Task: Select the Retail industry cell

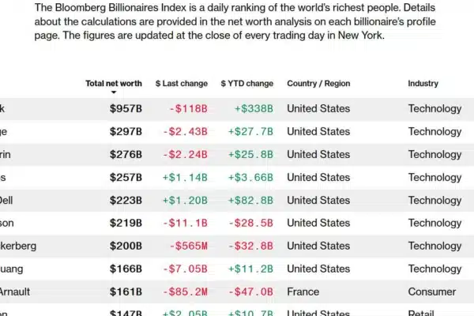Action: tap(421, 313)
